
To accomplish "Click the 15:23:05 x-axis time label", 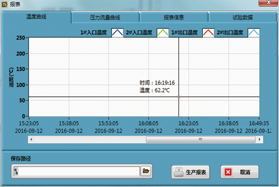I will 29,123.
